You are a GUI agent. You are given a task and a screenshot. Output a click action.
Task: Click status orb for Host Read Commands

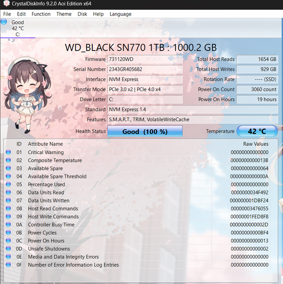[8, 208]
